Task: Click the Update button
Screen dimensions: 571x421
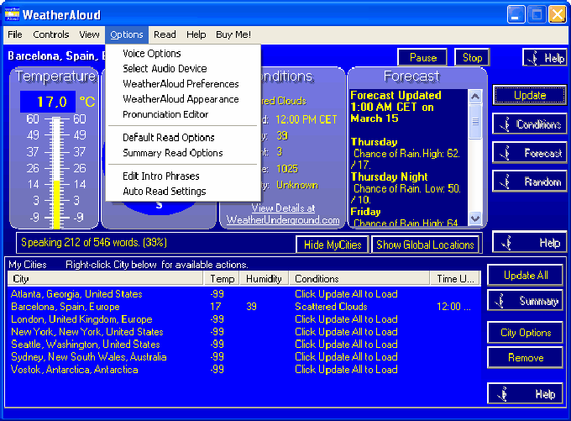Action: tap(530, 96)
